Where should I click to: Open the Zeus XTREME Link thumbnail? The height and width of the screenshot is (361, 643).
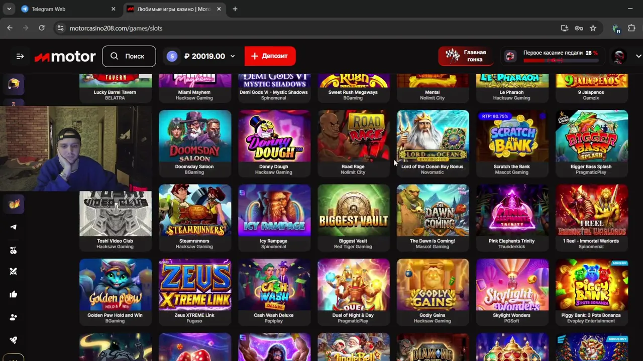[x=195, y=285]
